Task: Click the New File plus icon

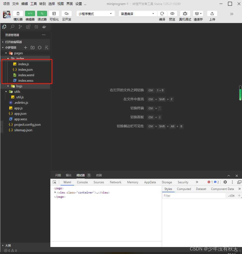Action: click(26, 47)
